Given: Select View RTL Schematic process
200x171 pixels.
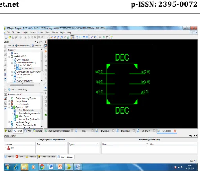Looking at the screenshot, I should 27,110.
